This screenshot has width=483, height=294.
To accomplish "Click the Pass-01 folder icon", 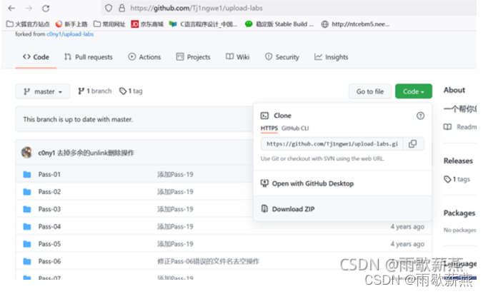I will tap(27, 174).
